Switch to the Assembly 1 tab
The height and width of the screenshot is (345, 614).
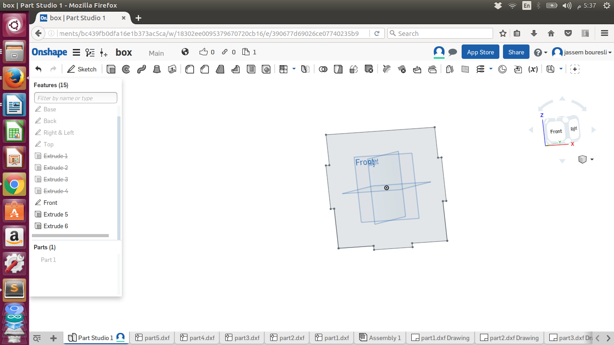pos(380,338)
